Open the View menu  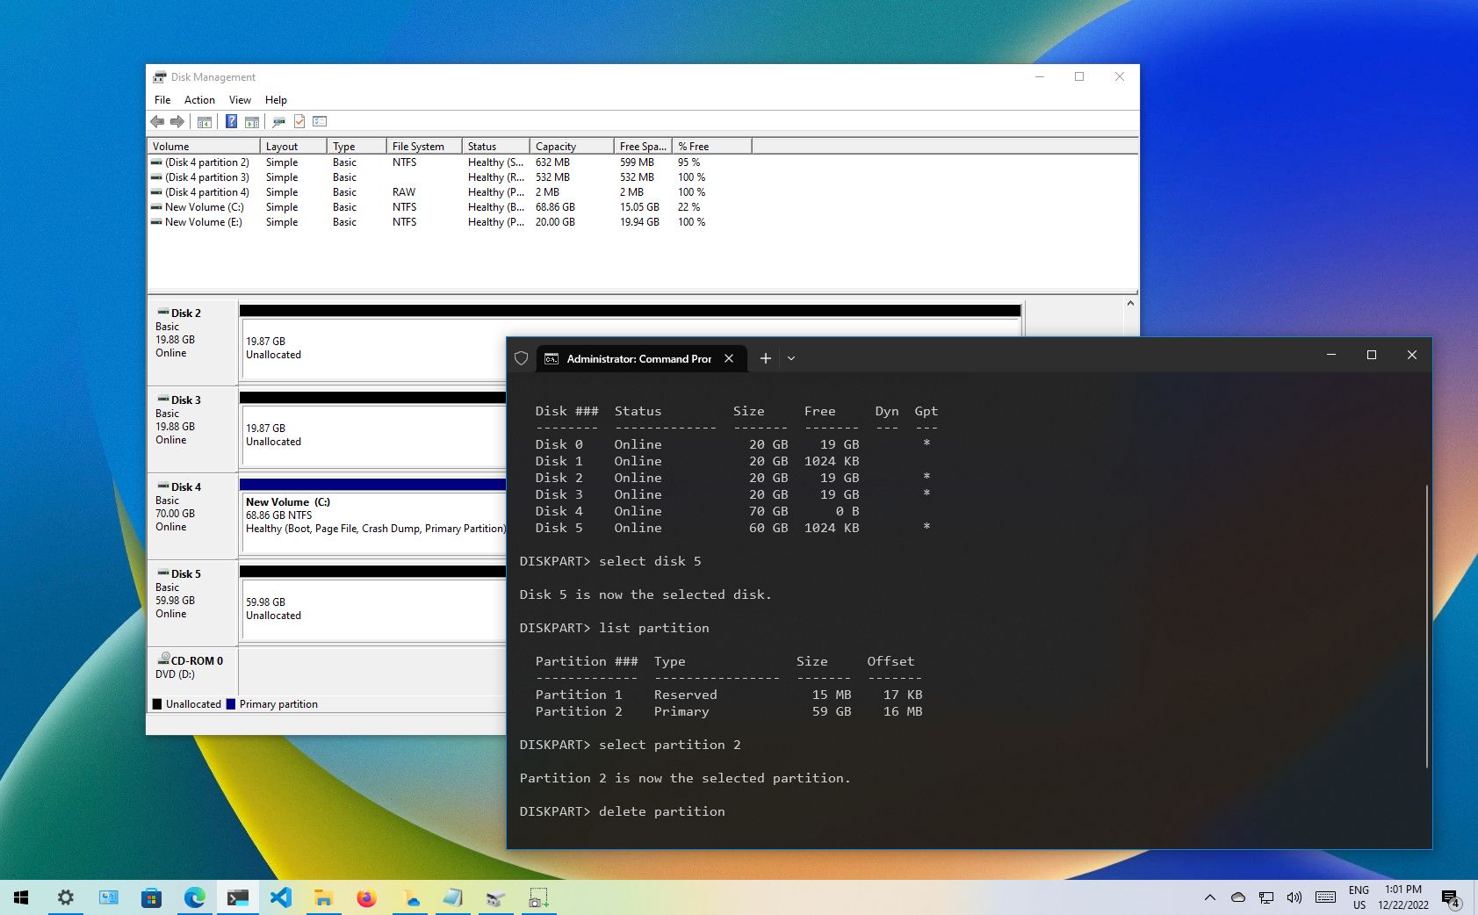240,100
